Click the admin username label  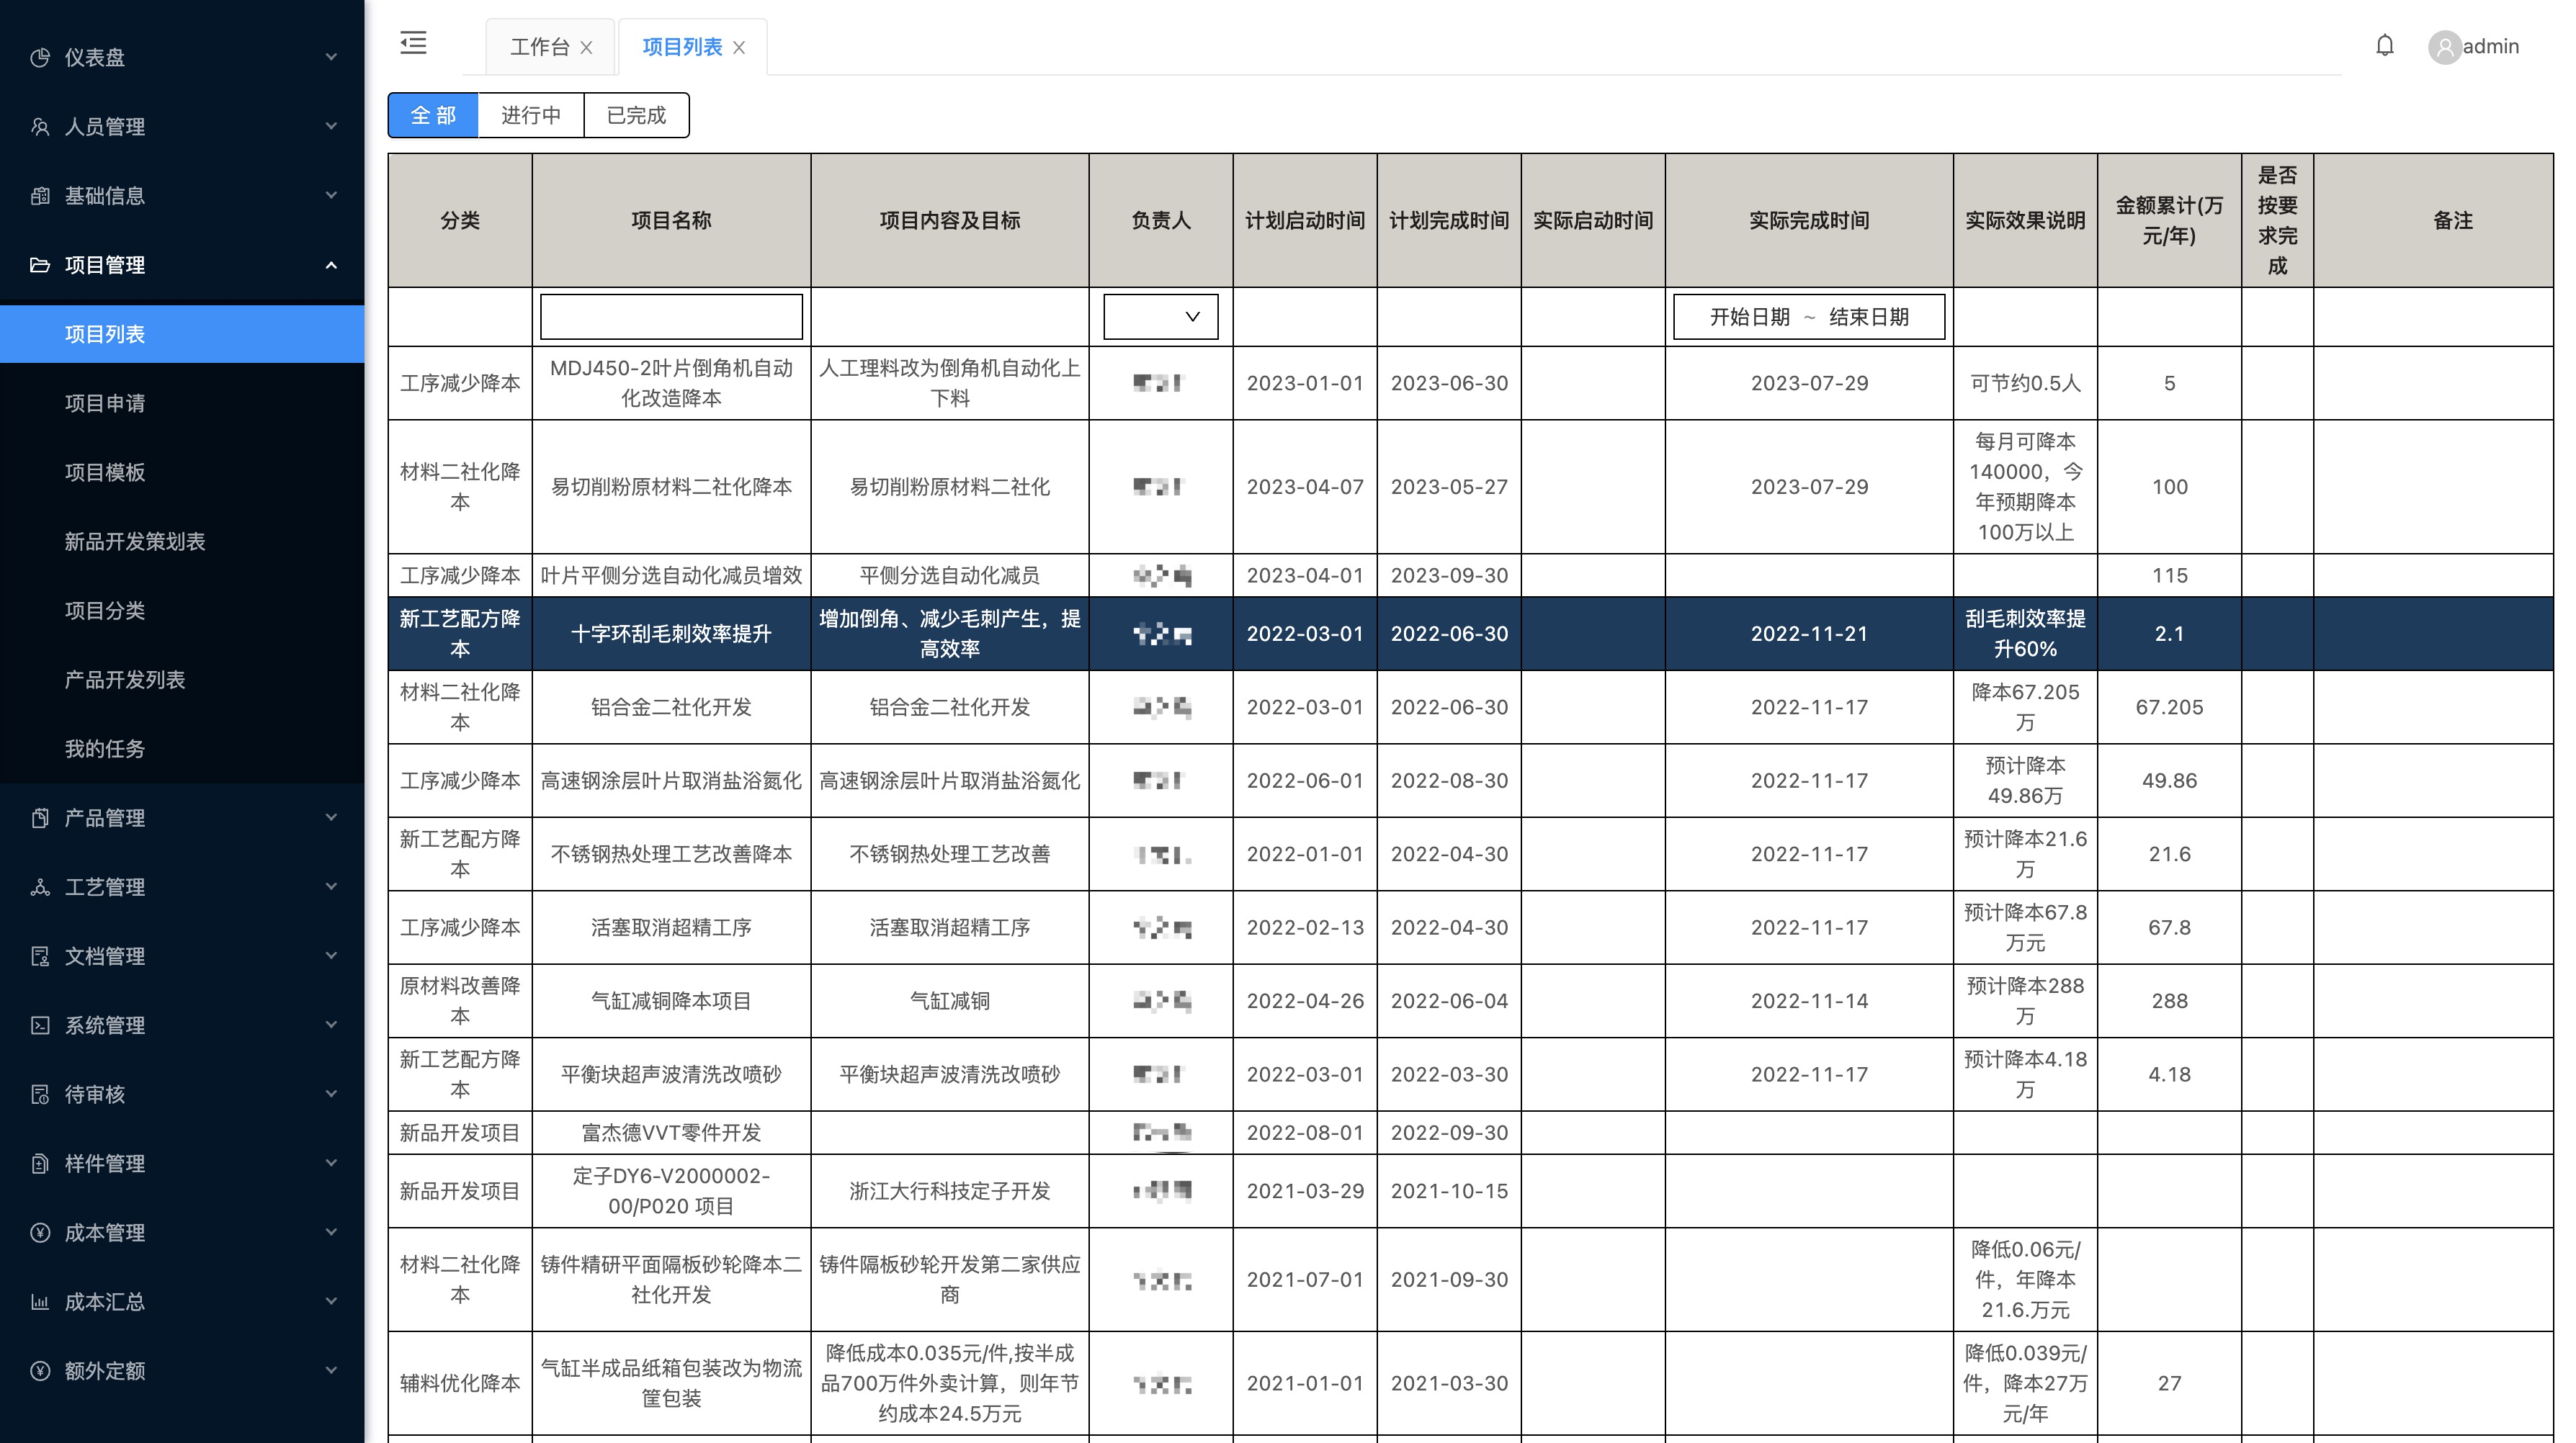(x=2490, y=46)
